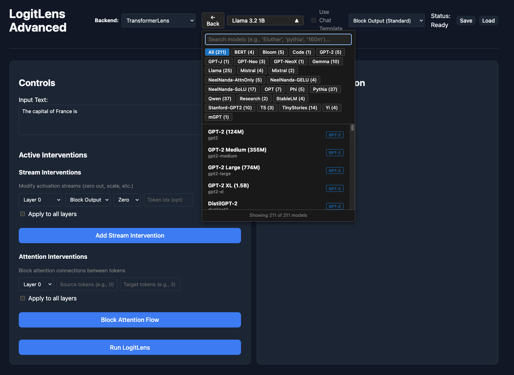Image resolution: width=514 pixels, height=375 pixels.
Task: Filter models by Llama (25)
Action: [x=220, y=70]
